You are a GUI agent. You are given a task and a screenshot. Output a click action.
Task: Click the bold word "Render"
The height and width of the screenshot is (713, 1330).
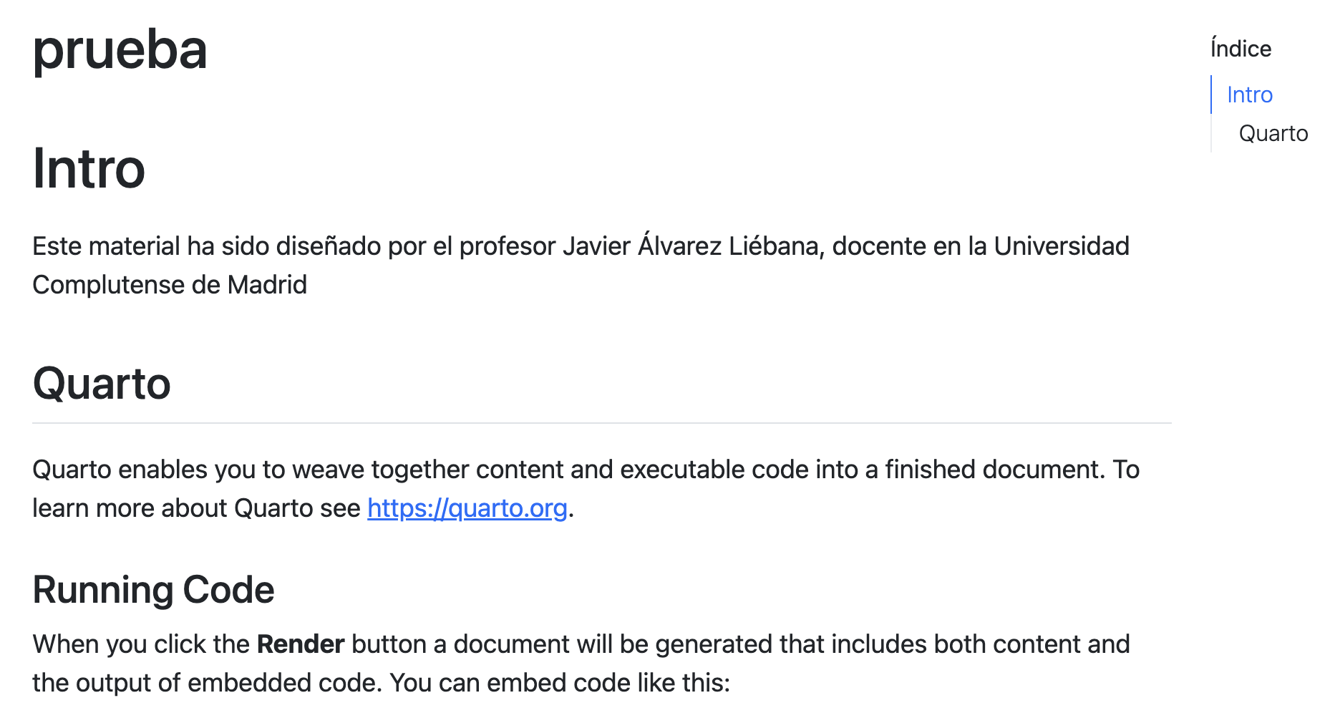(301, 644)
